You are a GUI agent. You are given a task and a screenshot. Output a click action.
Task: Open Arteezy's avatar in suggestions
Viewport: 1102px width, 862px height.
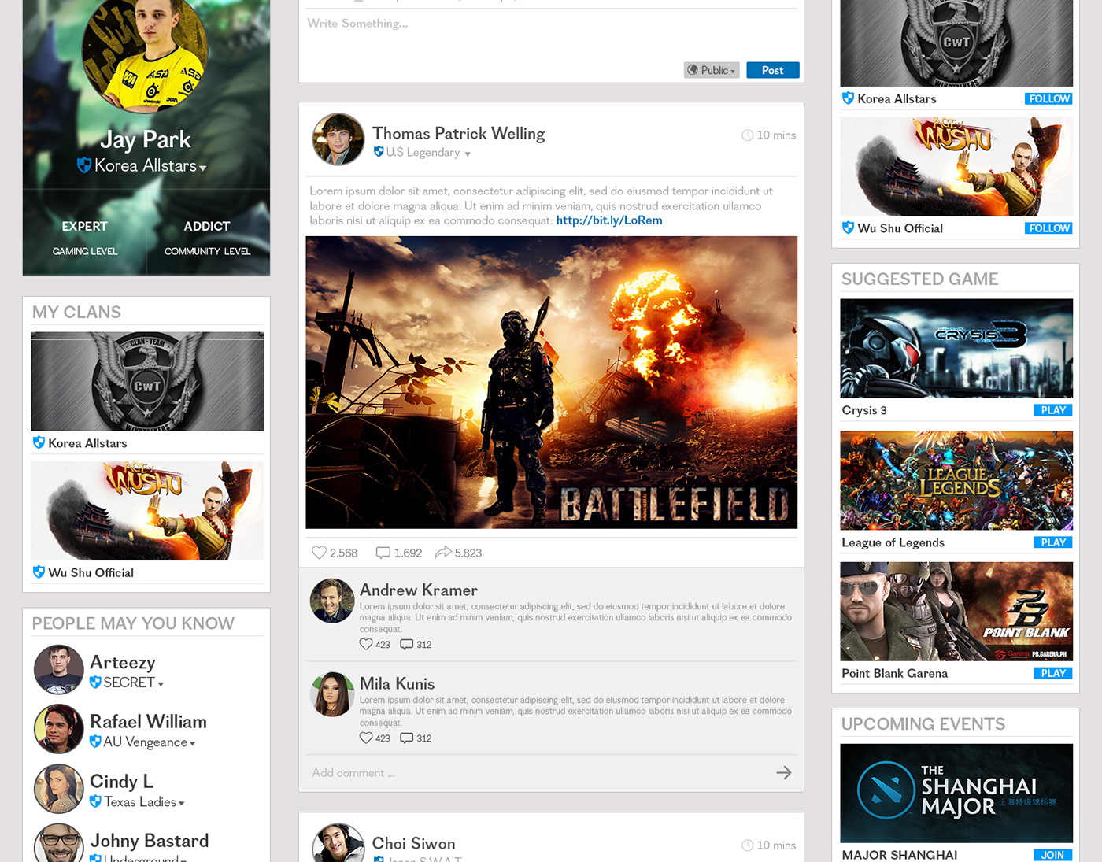(x=59, y=670)
